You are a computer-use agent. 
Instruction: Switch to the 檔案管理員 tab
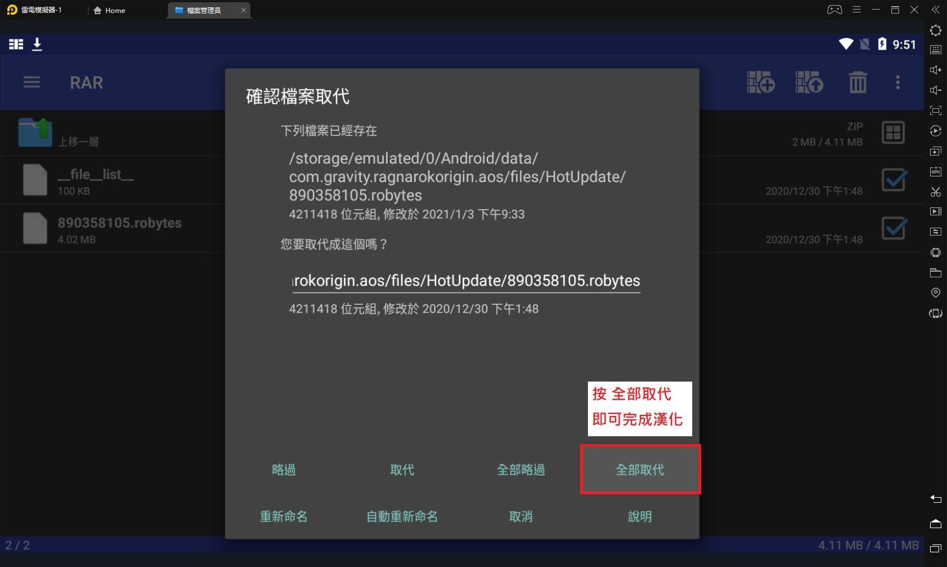(203, 10)
